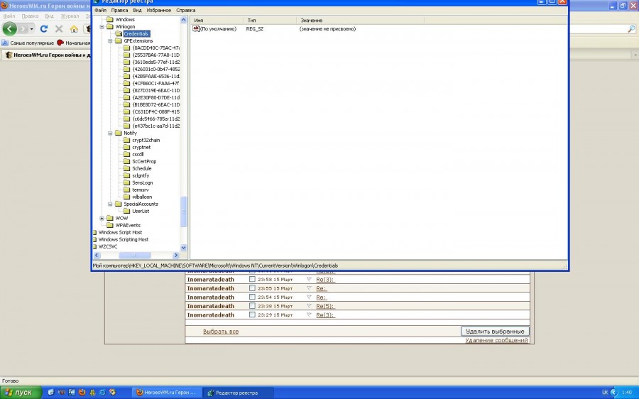Open Вид menu in Редактор реестра
639x399 pixels.
click(x=137, y=10)
